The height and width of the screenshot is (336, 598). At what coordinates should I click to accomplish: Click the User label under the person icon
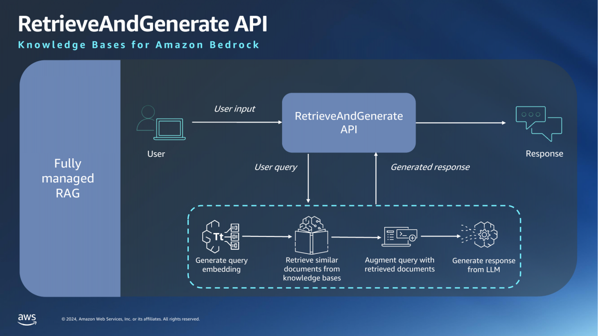[x=156, y=154]
